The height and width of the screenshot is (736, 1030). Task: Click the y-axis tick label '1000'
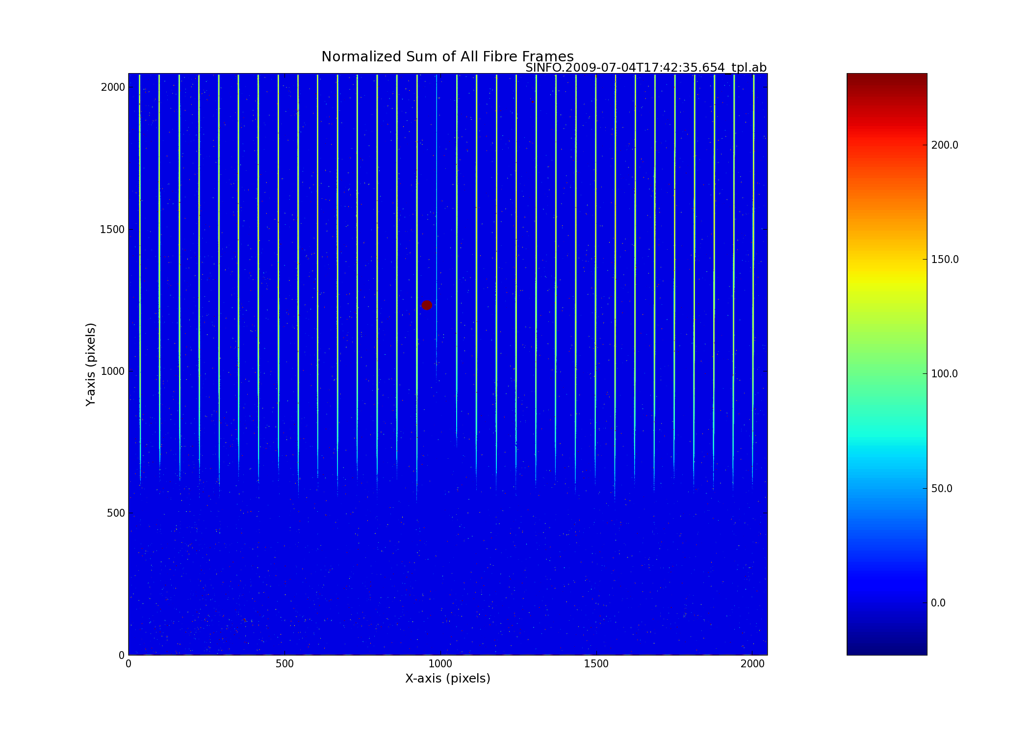(113, 371)
